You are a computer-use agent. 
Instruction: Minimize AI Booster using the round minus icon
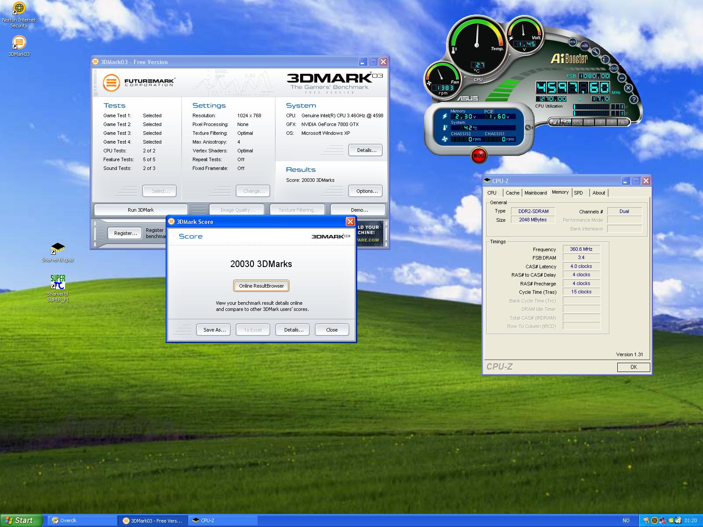click(x=622, y=78)
